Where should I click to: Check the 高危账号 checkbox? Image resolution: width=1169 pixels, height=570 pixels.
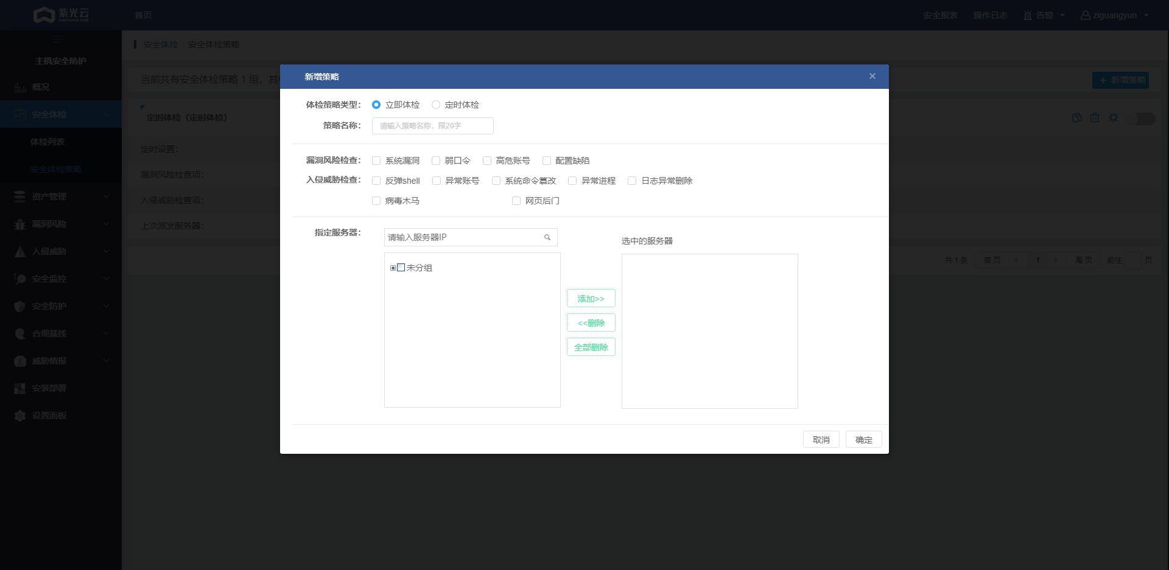(487, 161)
